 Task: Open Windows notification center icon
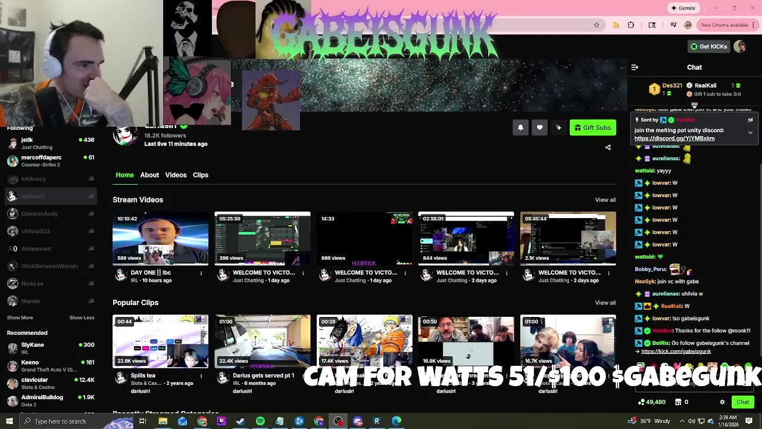[x=749, y=421]
